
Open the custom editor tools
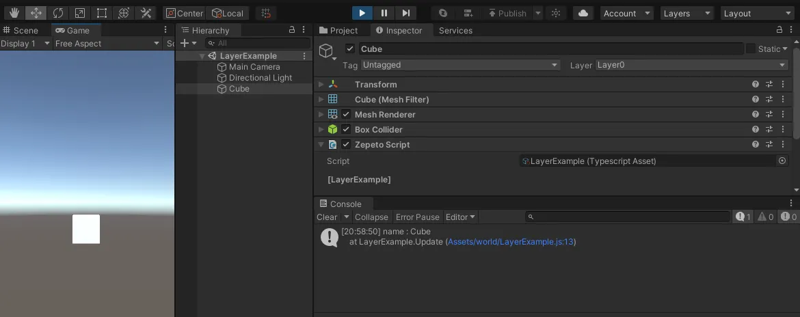[146, 13]
